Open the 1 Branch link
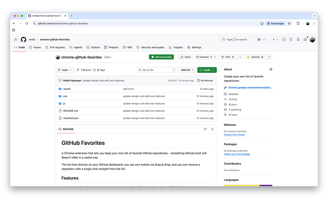Viewport: 328px width, 205px height. coord(84,70)
